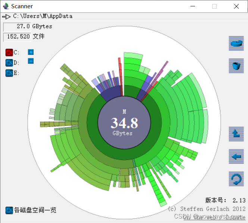
Task: Select the olive-yellow bar extending left
Action: (x=59, y=124)
